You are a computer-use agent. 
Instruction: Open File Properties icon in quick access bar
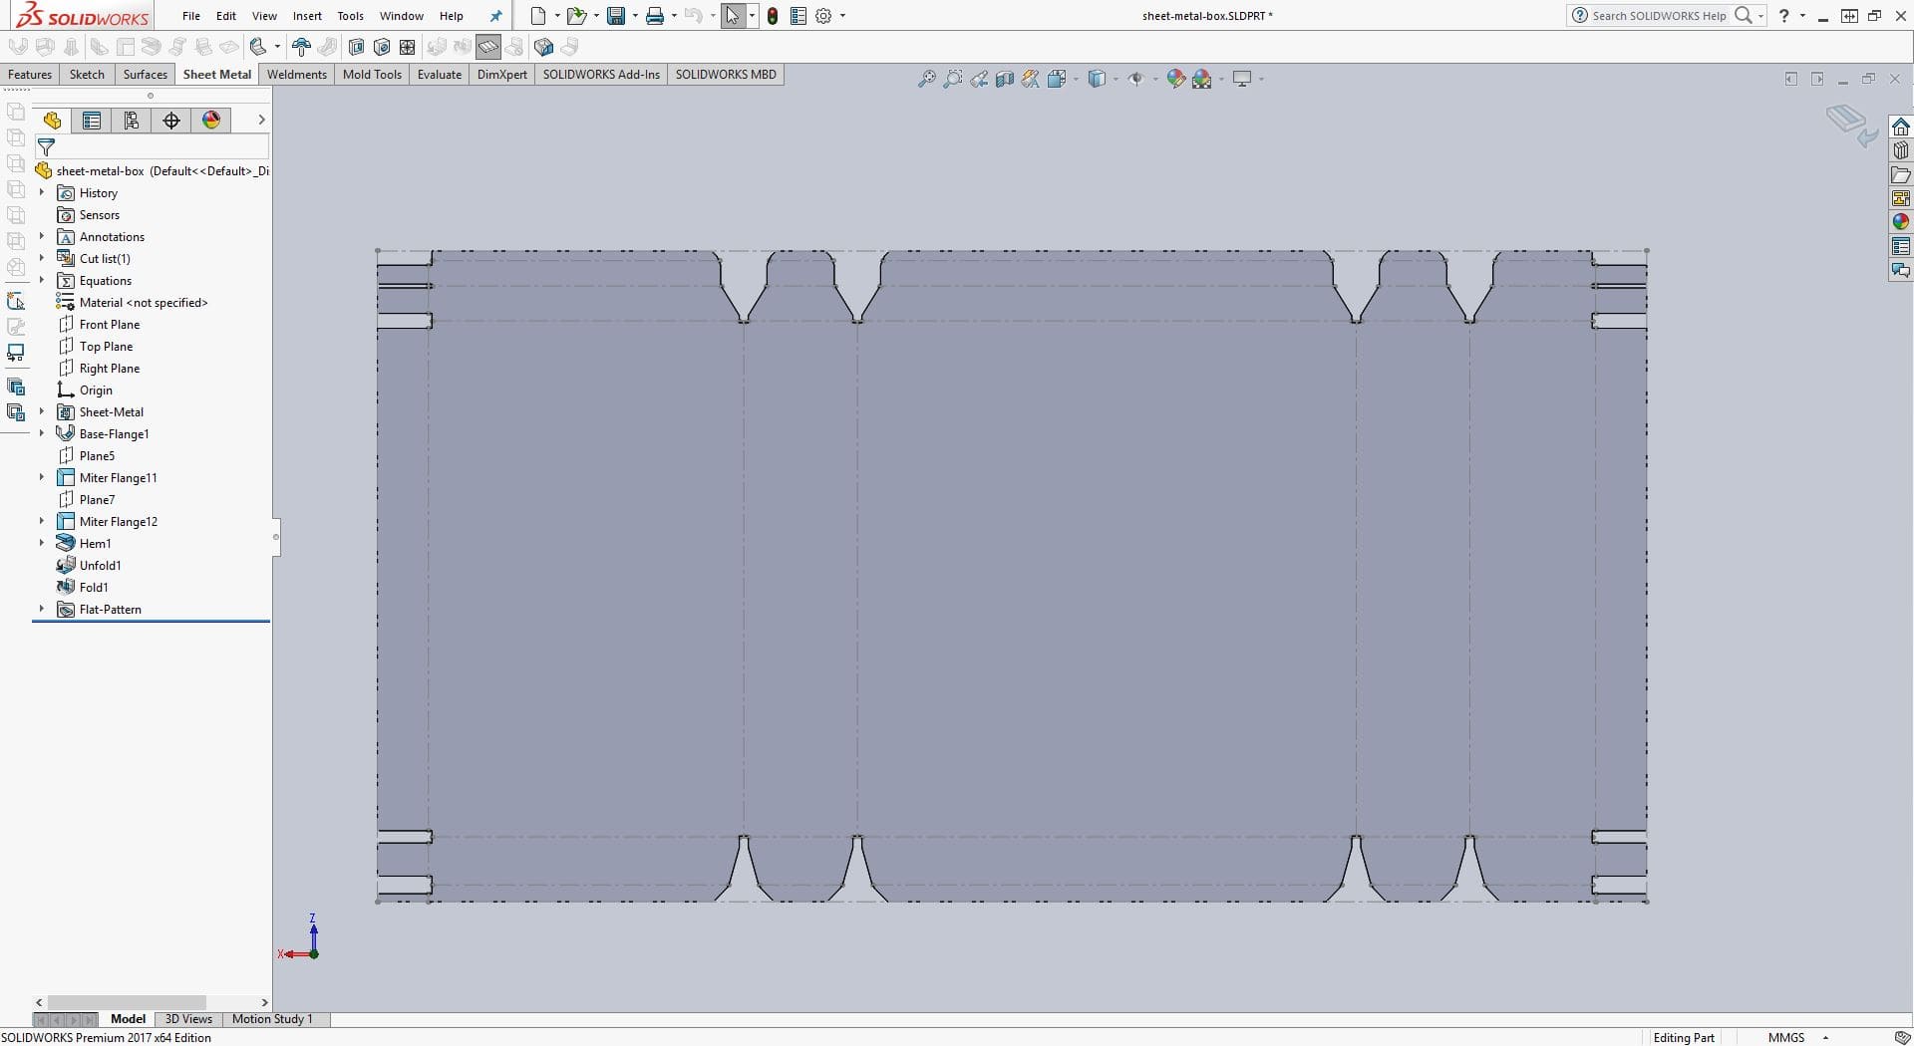point(797,16)
